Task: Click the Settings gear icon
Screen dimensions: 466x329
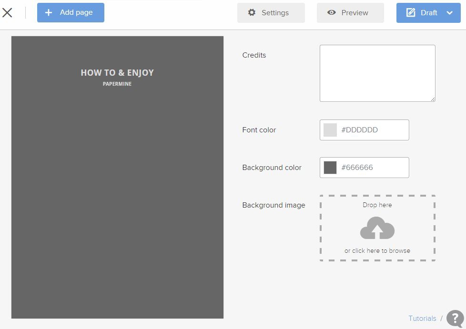Action: (252, 13)
